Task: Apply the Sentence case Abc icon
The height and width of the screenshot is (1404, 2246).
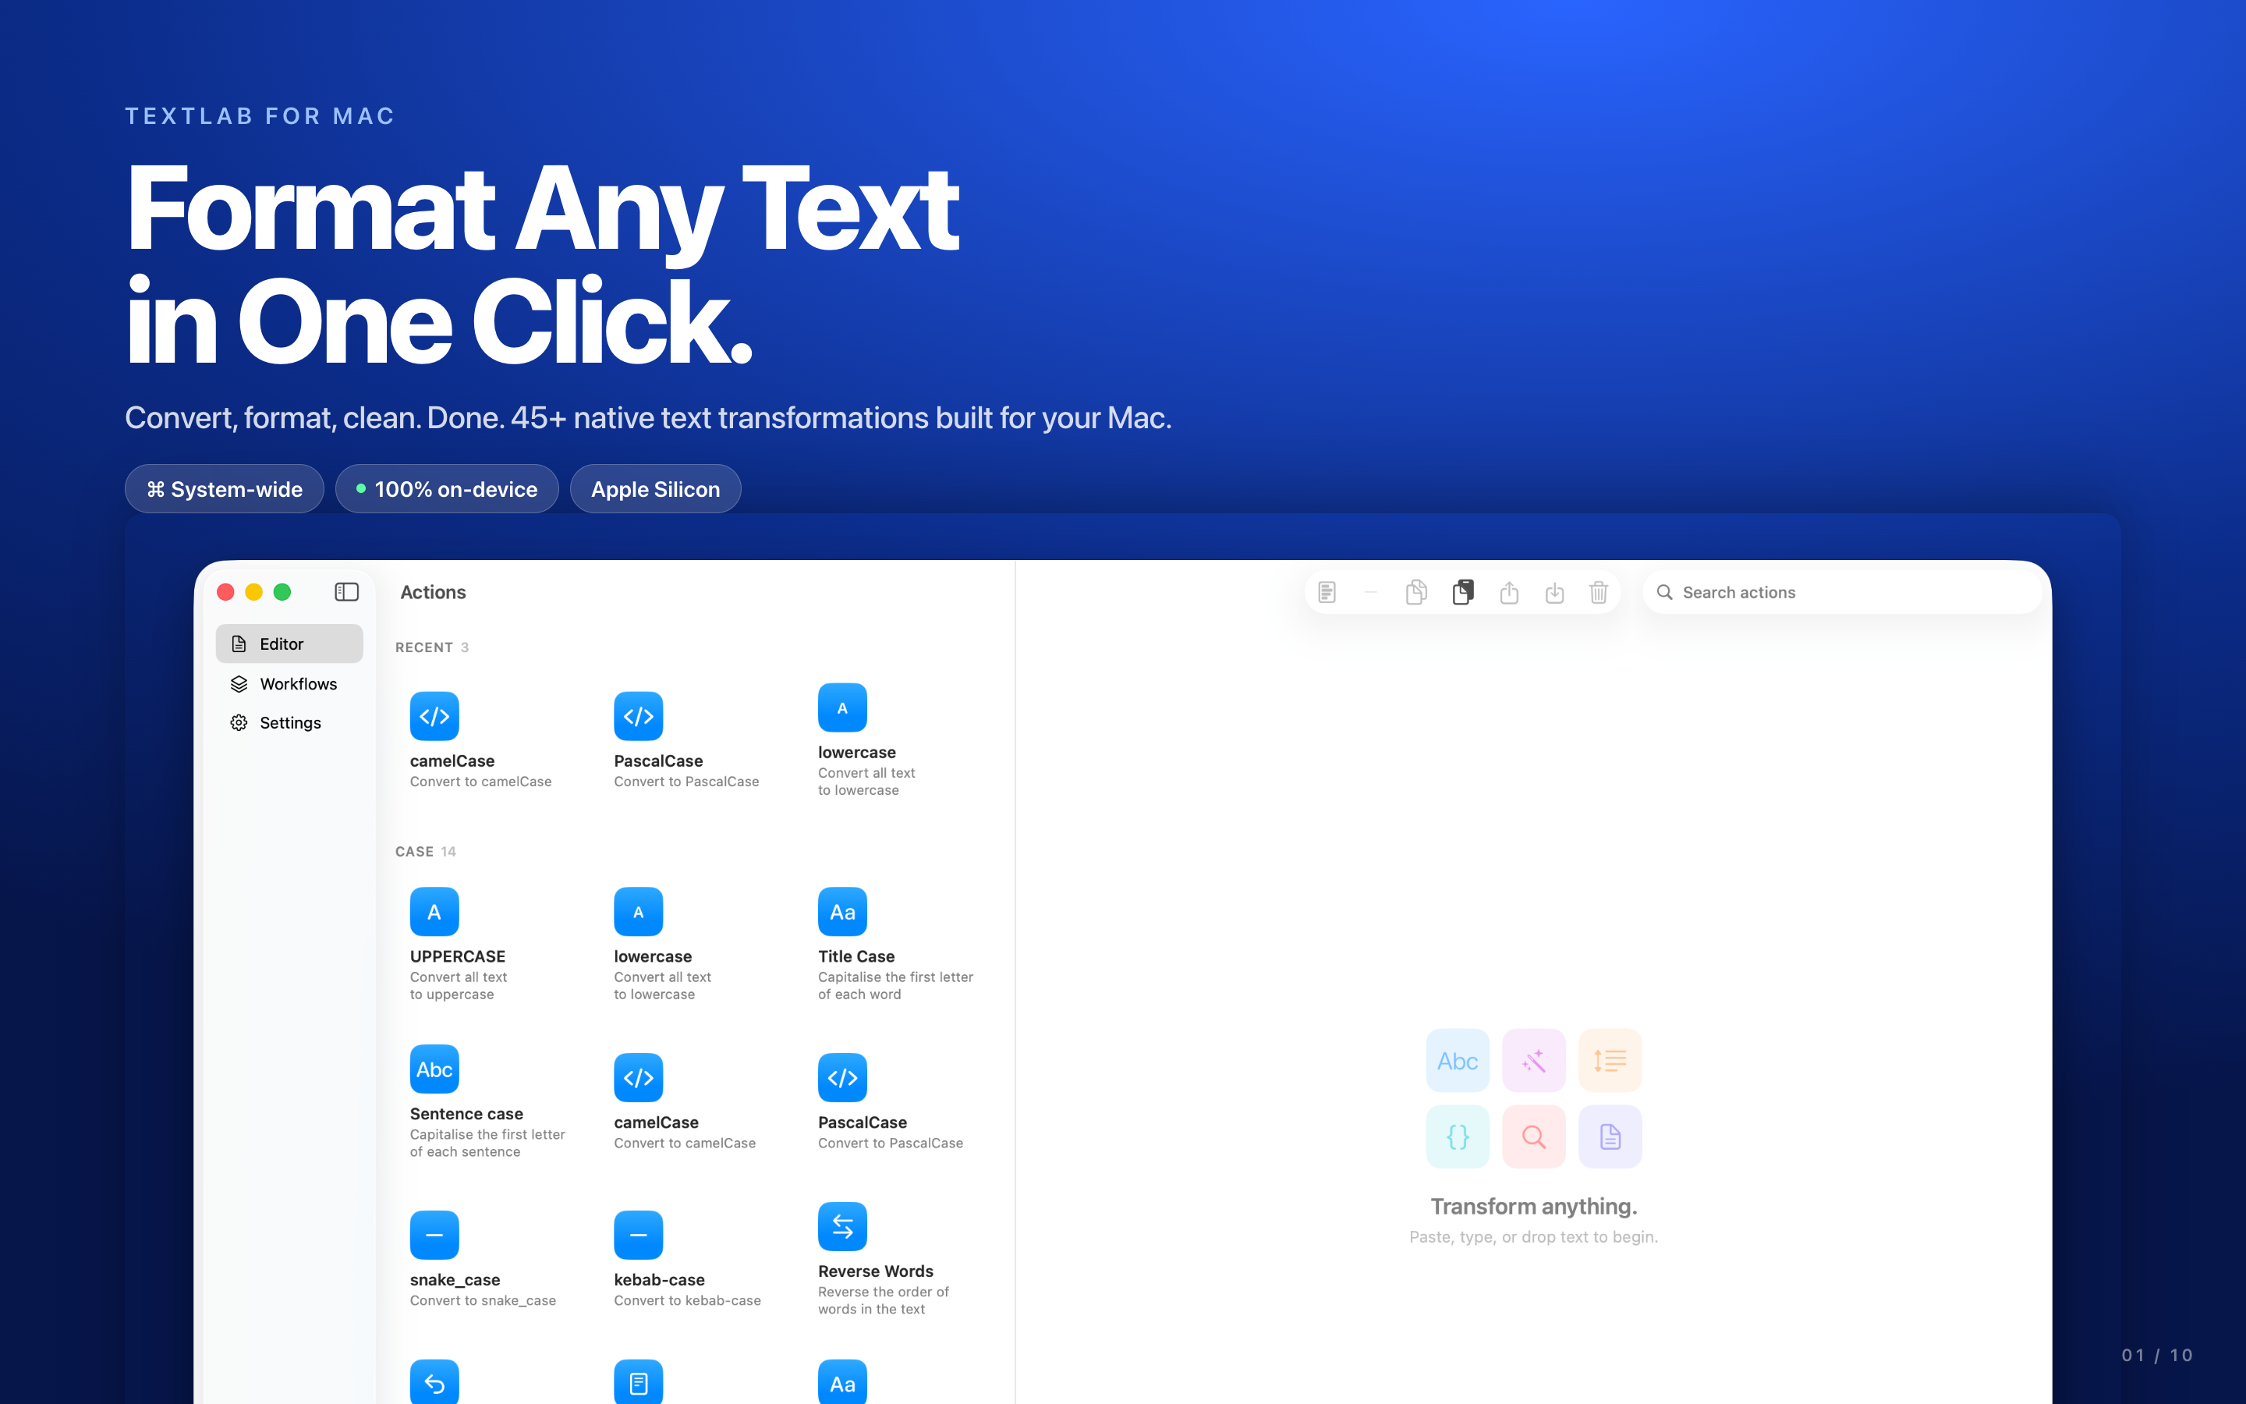Action: [x=434, y=1069]
